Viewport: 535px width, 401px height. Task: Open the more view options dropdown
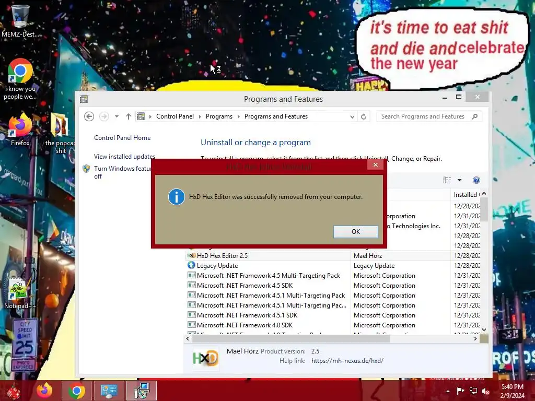click(x=459, y=180)
